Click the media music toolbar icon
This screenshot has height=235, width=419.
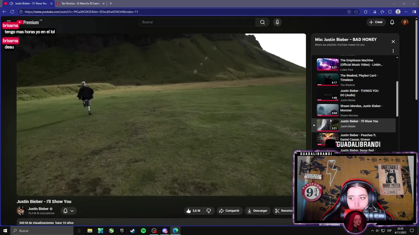coord(375,12)
